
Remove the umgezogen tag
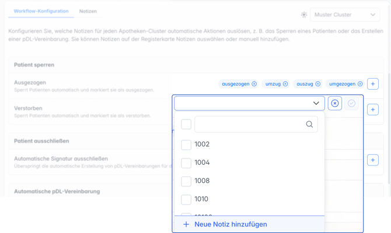360,84
